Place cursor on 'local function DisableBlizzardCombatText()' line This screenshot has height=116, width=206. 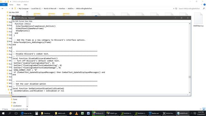pos(35,58)
